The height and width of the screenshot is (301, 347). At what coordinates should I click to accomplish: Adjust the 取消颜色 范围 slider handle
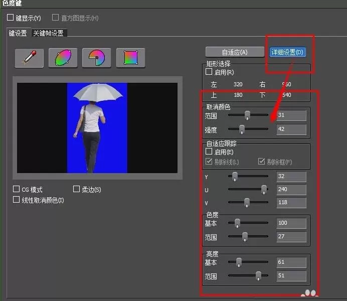coord(247,115)
